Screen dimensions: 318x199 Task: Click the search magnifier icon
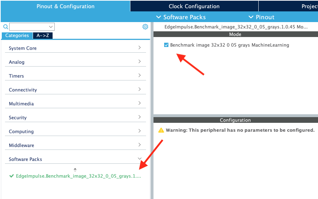click(6, 27)
